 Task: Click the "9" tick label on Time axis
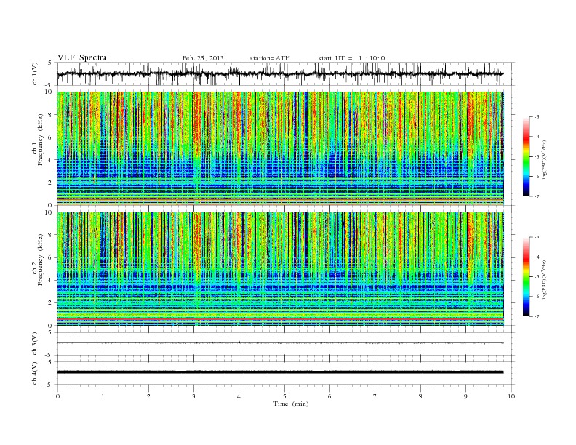(x=465, y=396)
